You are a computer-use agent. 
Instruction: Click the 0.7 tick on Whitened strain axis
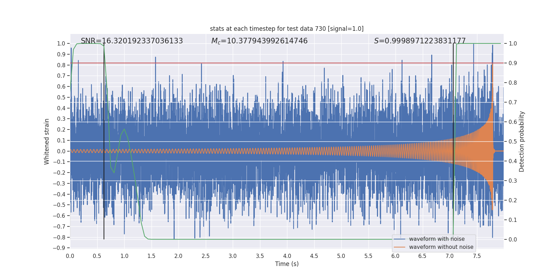tap(61, 76)
